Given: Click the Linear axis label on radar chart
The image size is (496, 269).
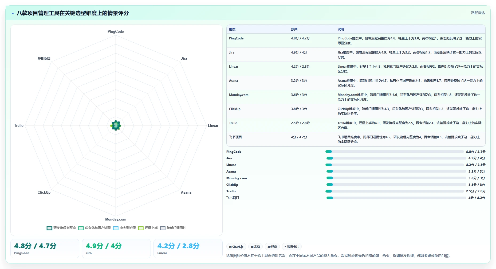Looking at the screenshot, I should pos(213,125).
